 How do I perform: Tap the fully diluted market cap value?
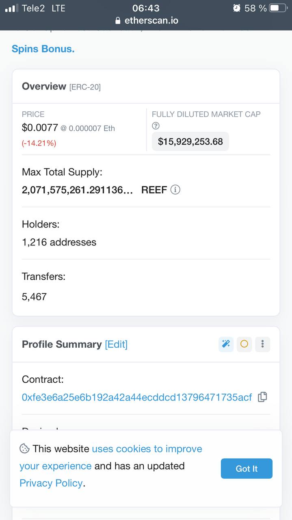click(190, 141)
